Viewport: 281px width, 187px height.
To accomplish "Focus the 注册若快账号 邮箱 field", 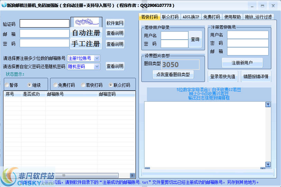I will pos(248,51).
